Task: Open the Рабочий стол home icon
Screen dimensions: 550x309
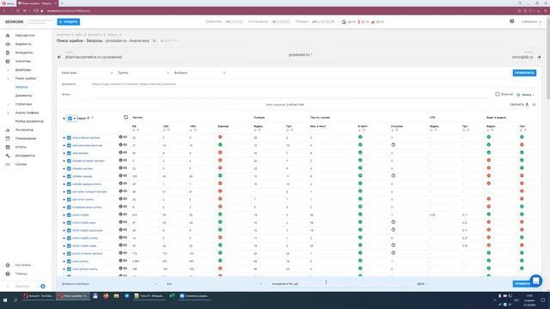Action: click(8, 35)
